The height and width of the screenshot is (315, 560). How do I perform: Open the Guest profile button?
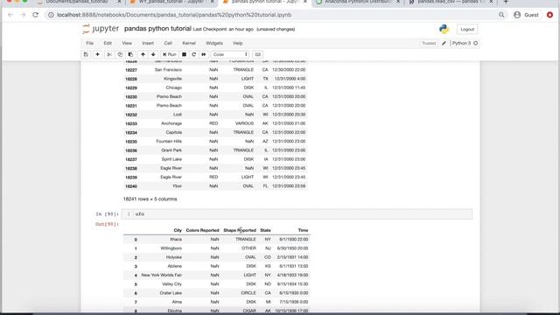coord(526,15)
